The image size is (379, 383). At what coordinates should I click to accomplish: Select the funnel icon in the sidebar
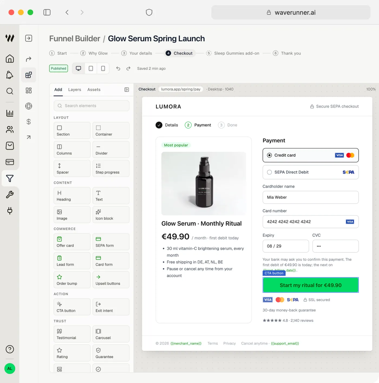tap(10, 178)
